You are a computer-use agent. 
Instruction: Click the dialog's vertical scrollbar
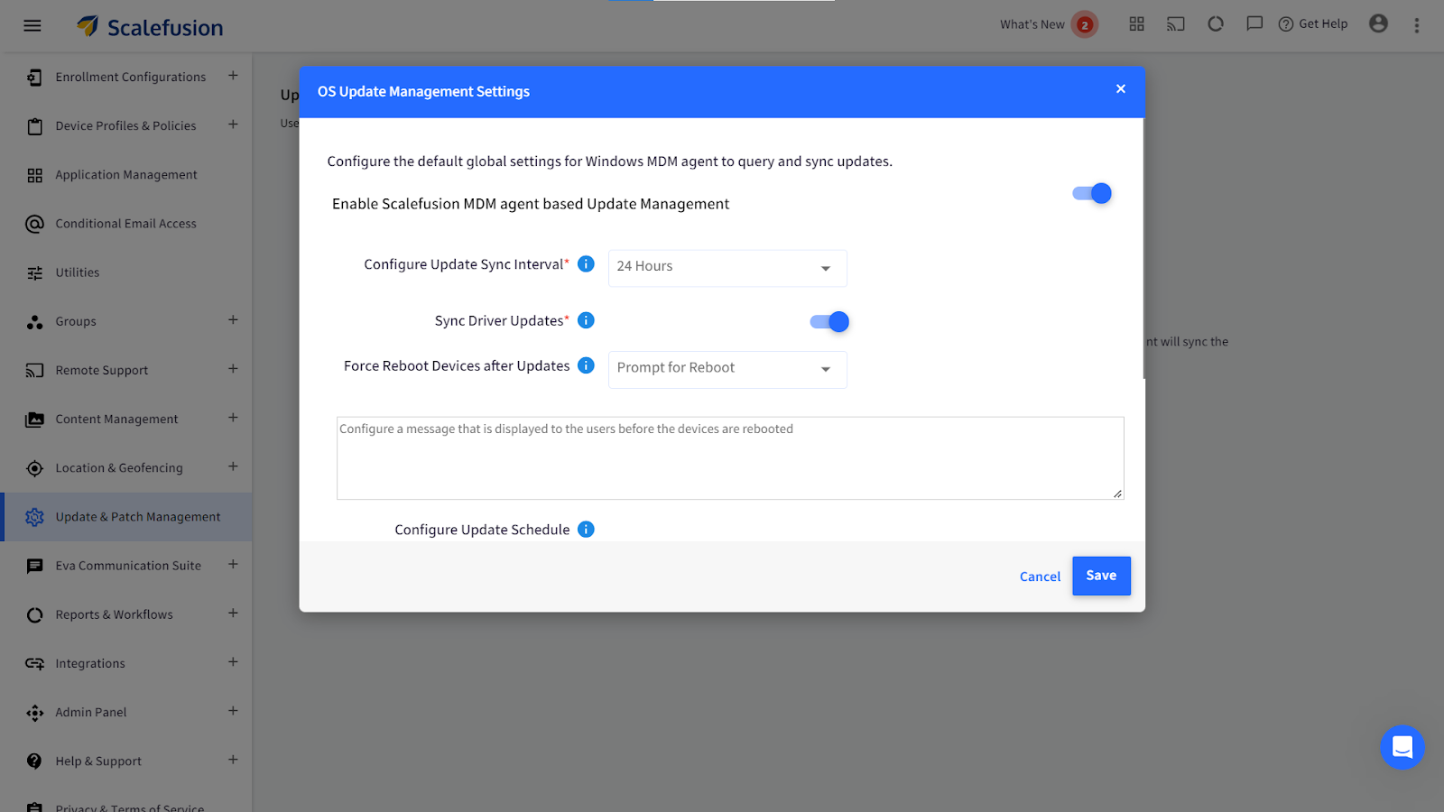click(x=1143, y=248)
